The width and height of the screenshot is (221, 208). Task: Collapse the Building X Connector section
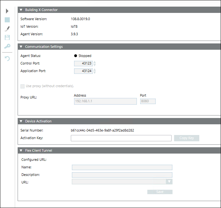[x=21, y=10]
